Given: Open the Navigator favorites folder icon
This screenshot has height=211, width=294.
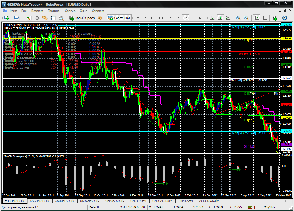Looking at the screenshot, I should point(45,18).
